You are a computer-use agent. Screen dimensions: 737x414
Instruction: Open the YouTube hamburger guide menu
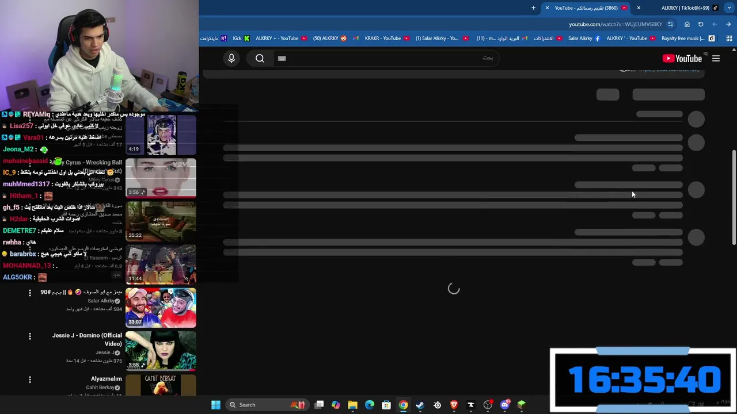click(x=716, y=59)
